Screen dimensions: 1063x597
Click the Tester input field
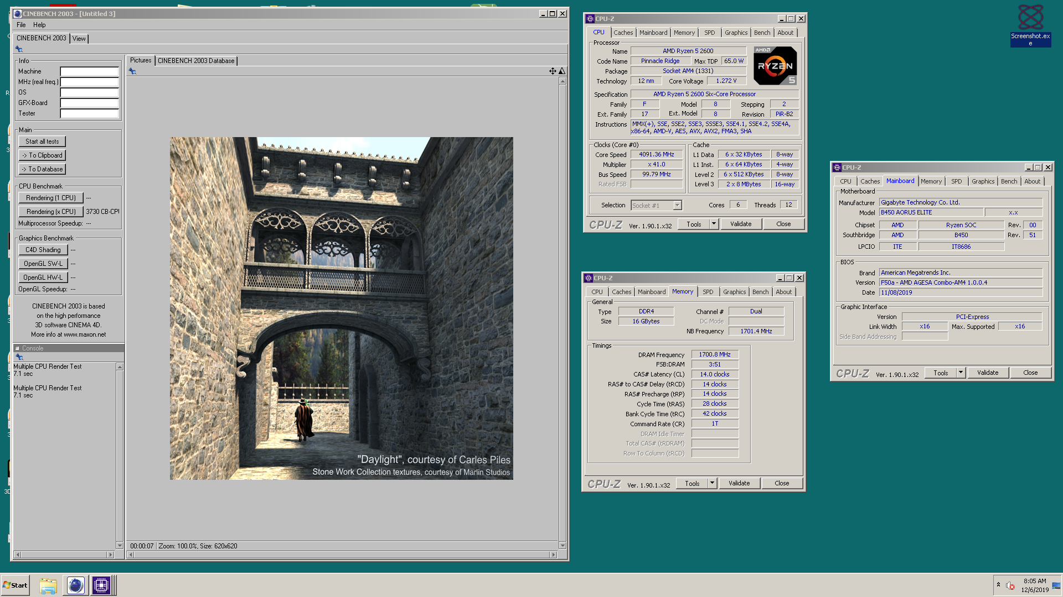point(89,113)
